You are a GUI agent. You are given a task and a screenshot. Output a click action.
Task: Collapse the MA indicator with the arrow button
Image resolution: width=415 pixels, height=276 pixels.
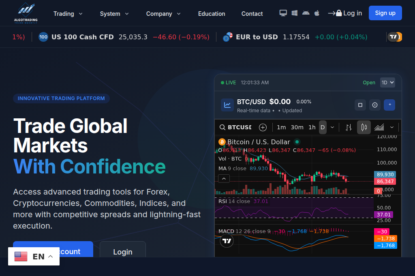pyautogui.click(x=224, y=178)
